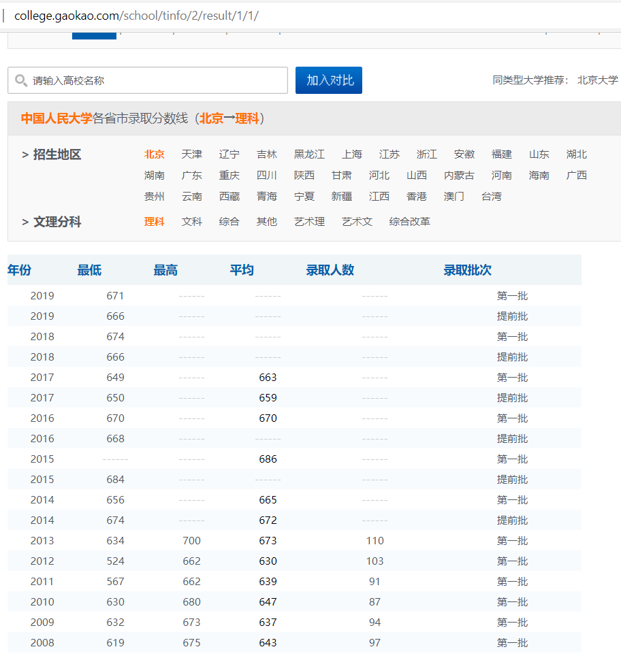Focus the university name search field

(148, 80)
